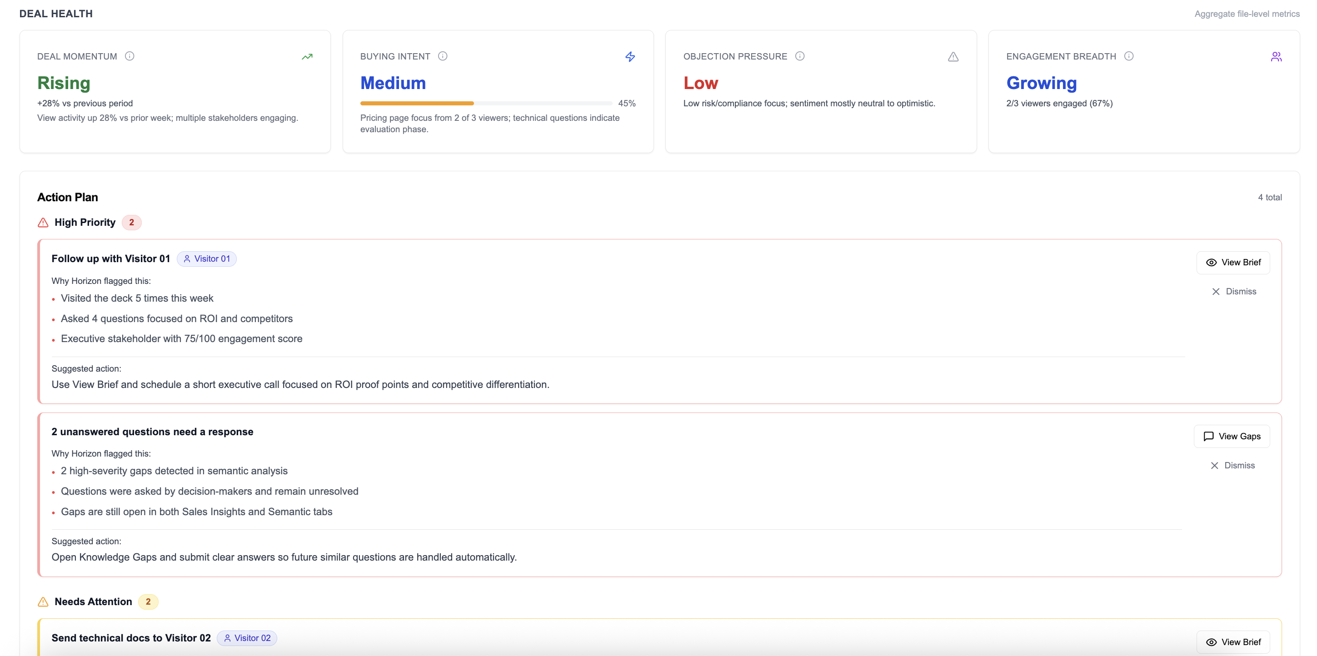Dismiss the unanswered questions task

(1233, 465)
